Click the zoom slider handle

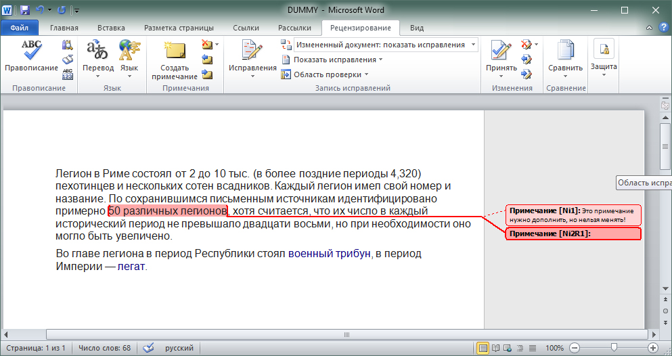[x=614, y=347]
